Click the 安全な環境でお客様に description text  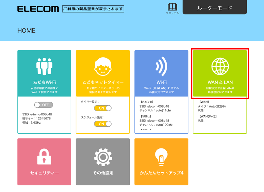tap(45, 88)
